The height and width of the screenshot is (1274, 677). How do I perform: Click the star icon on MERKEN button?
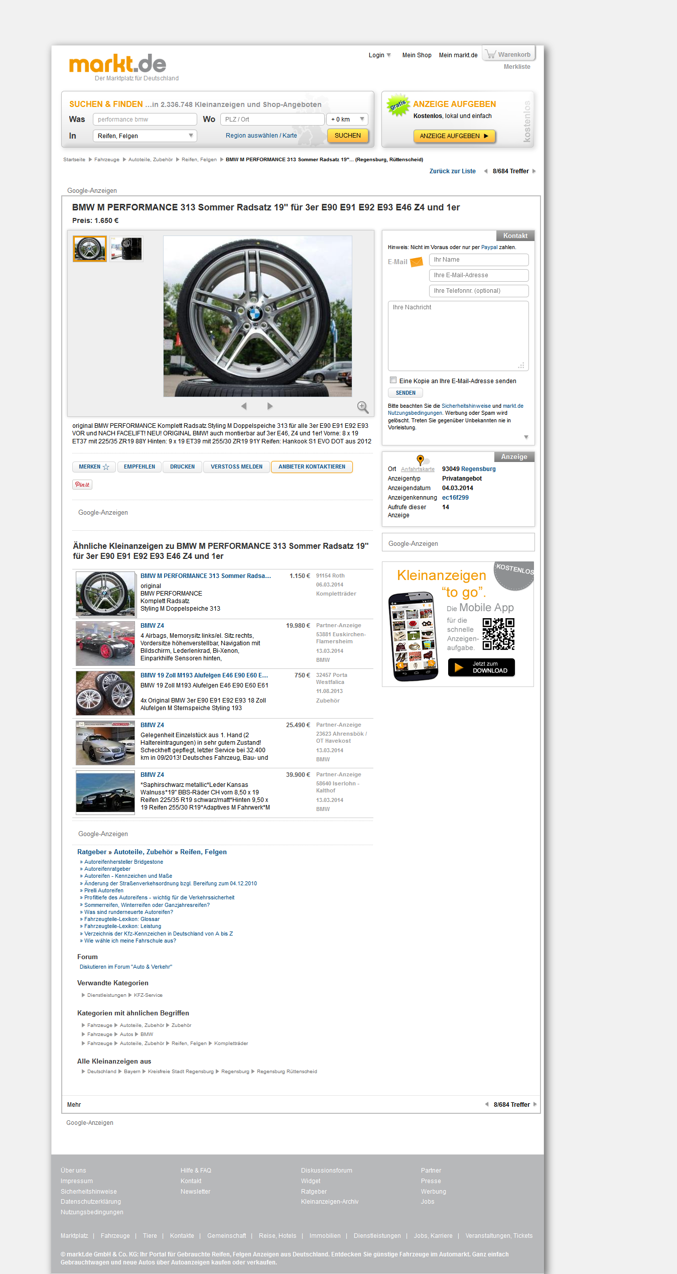click(x=106, y=467)
